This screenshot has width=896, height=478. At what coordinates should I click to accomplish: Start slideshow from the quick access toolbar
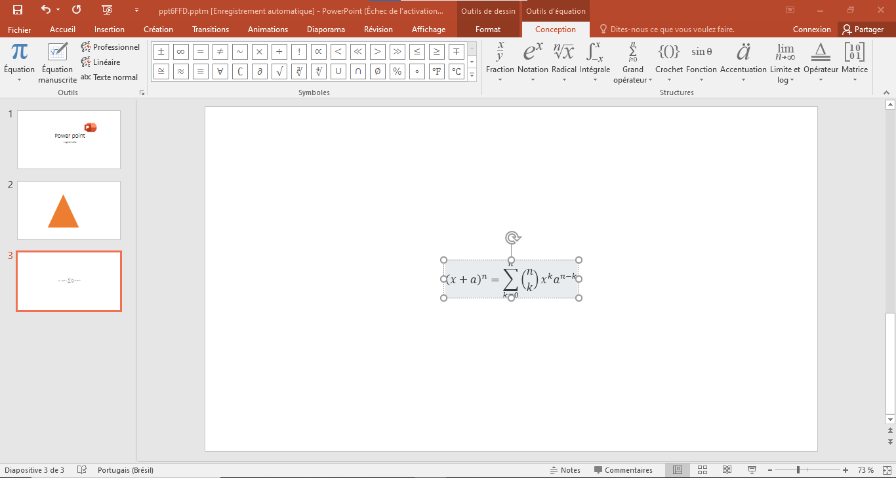(108, 10)
